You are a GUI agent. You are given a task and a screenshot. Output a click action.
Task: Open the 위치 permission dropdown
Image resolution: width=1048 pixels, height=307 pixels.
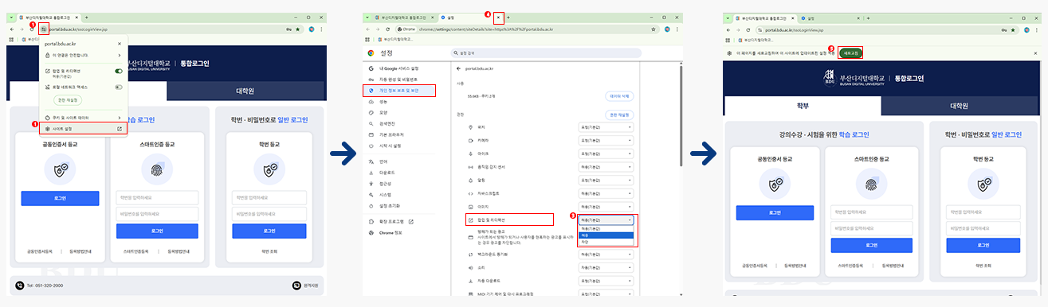click(606, 127)
